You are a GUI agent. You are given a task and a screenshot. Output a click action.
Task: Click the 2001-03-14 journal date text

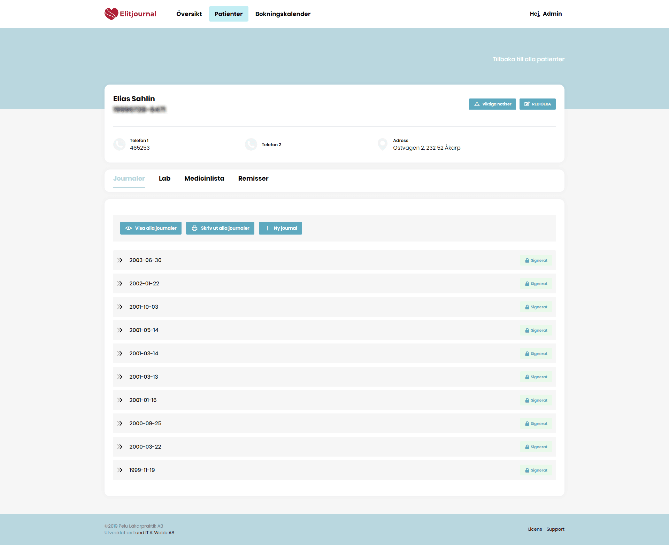coord(144,354)
